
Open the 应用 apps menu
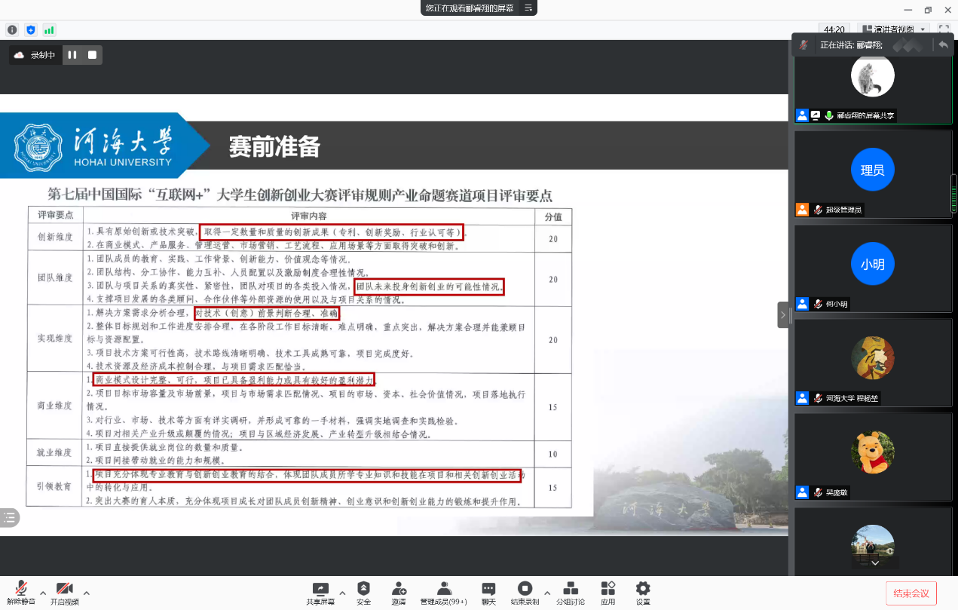(608, 593)
